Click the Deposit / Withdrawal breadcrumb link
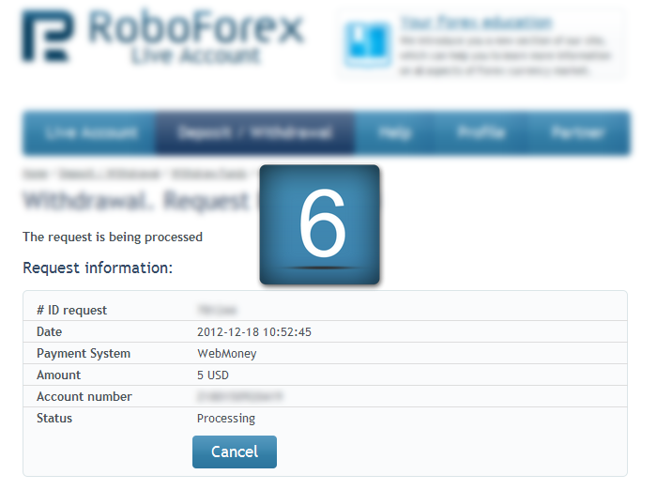 (110, 174)
